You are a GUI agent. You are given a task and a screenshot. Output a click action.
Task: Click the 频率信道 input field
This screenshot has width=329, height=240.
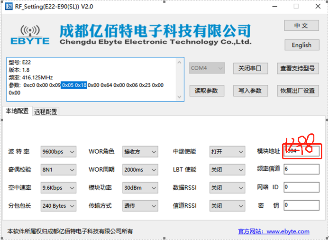pos(301,169)
